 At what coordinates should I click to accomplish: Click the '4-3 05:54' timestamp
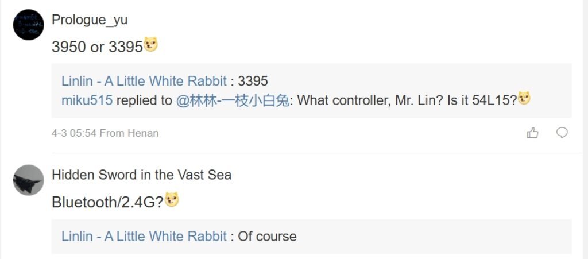click(74, 133)
